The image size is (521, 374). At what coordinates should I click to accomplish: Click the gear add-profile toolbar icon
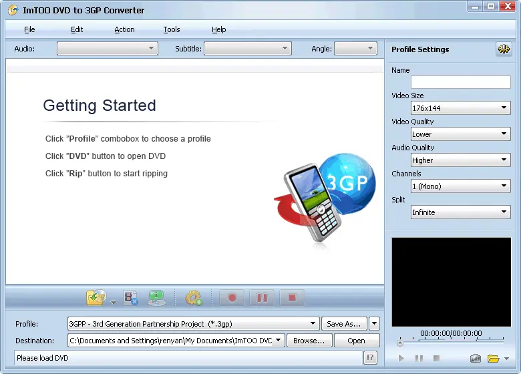pyautogui.click(x=194, y=298)
